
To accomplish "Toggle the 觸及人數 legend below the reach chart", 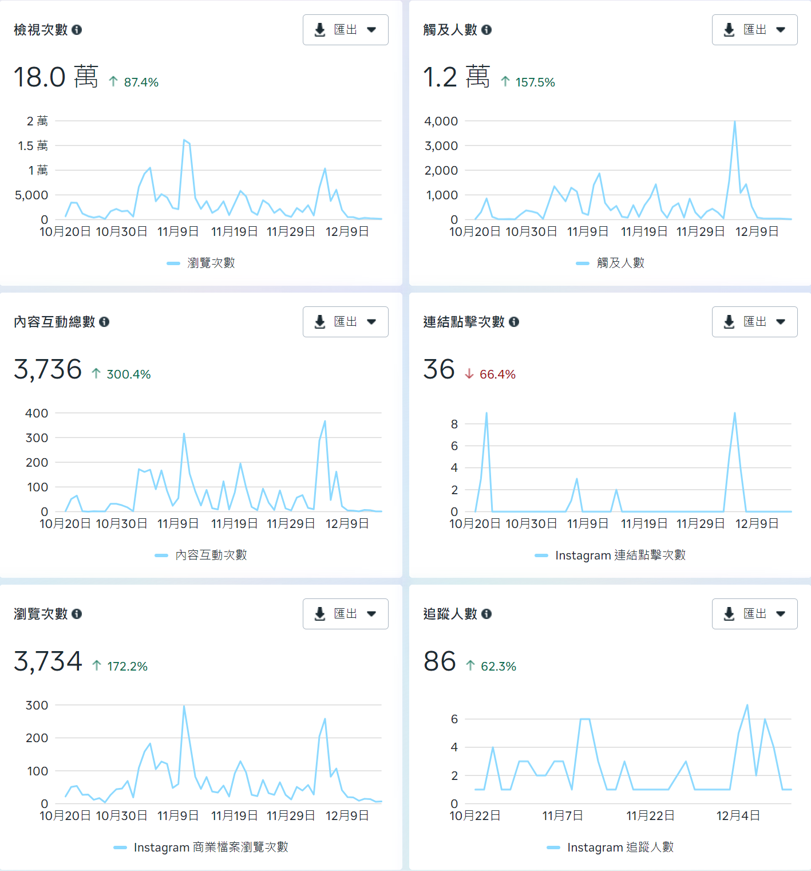I will click(x=610, y=263).
